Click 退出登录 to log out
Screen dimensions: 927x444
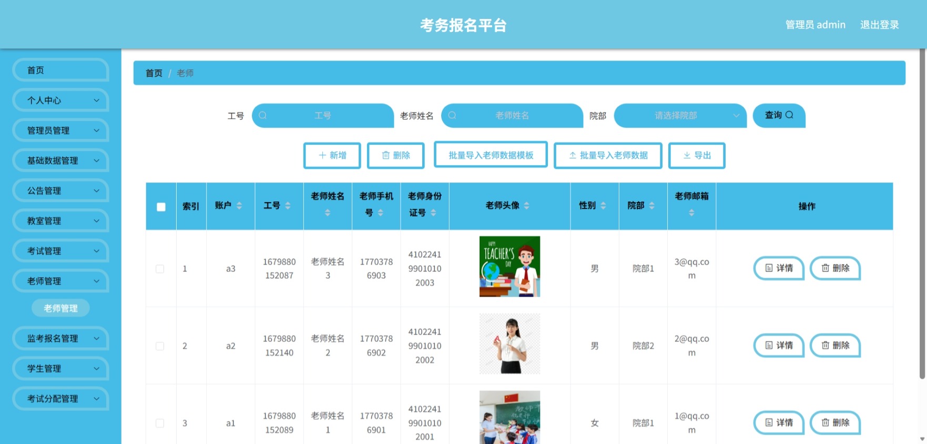pos(879,25)
